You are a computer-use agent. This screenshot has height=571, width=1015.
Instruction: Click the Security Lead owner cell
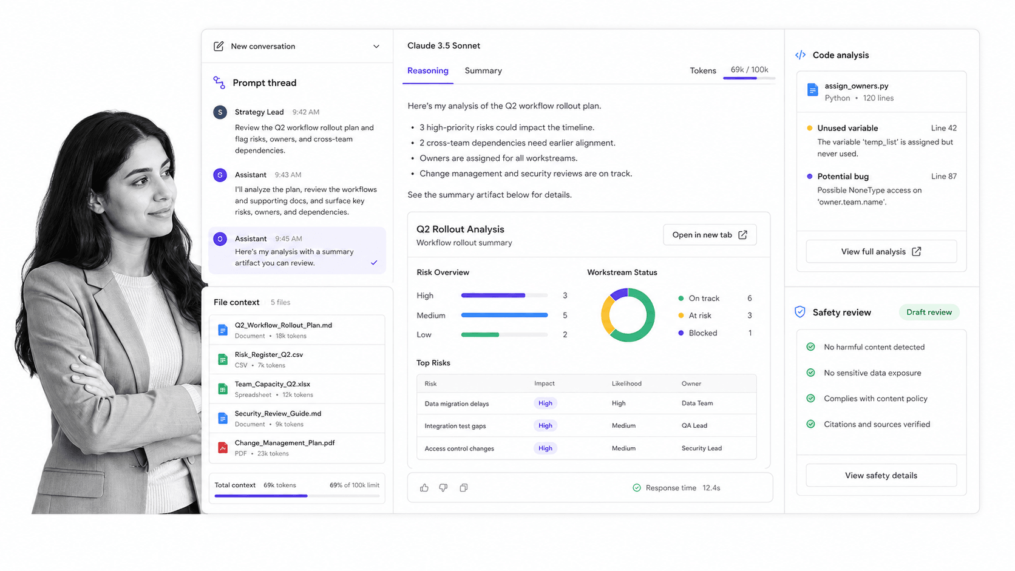(702, 448)
